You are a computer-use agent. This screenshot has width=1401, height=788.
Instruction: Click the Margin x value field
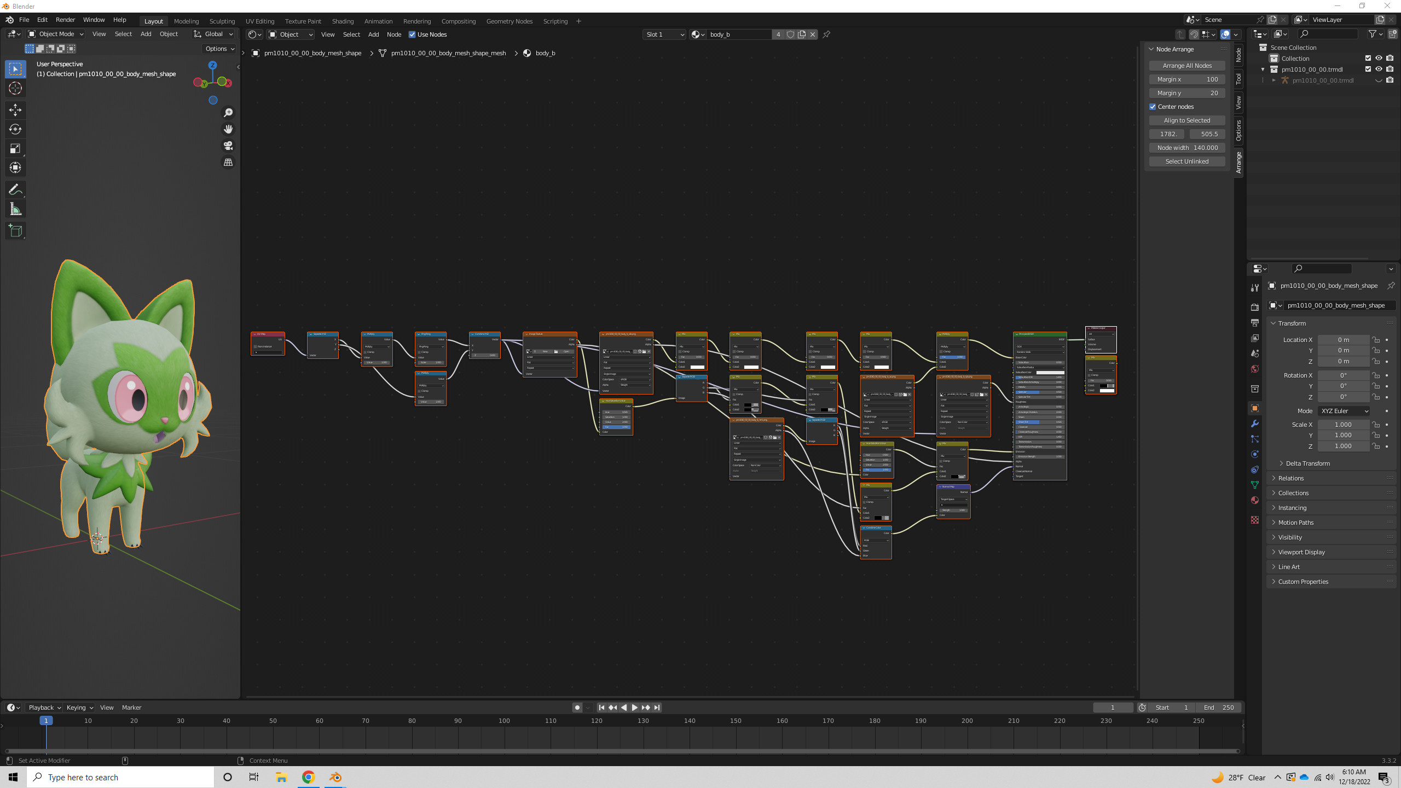point(1187,79)
